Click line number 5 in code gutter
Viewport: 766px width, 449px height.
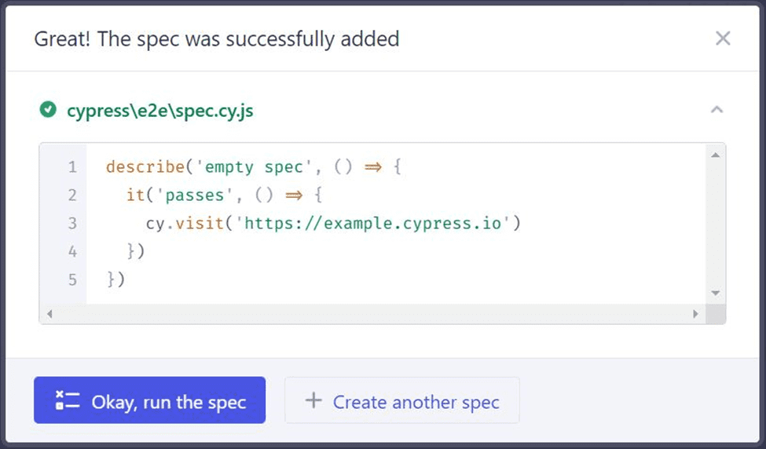(72, 279)
